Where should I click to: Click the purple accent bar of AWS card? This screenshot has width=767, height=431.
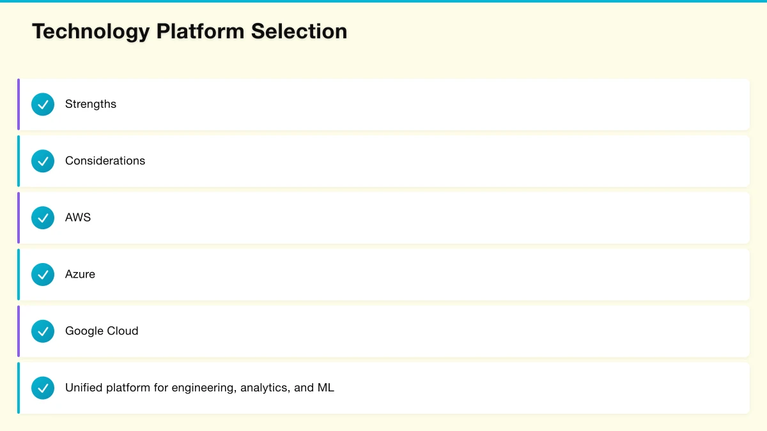19,218
